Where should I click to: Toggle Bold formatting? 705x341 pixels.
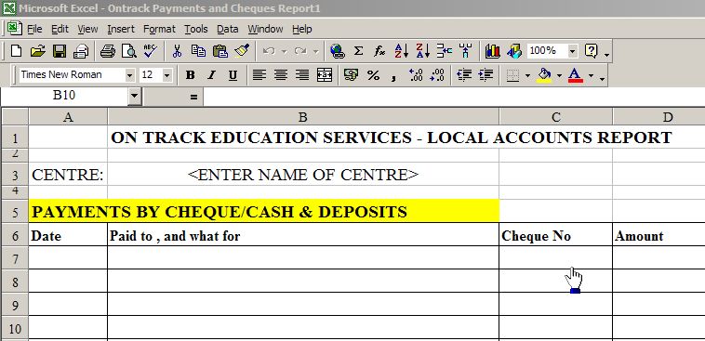pyautogui.click(x=190, y=75)
